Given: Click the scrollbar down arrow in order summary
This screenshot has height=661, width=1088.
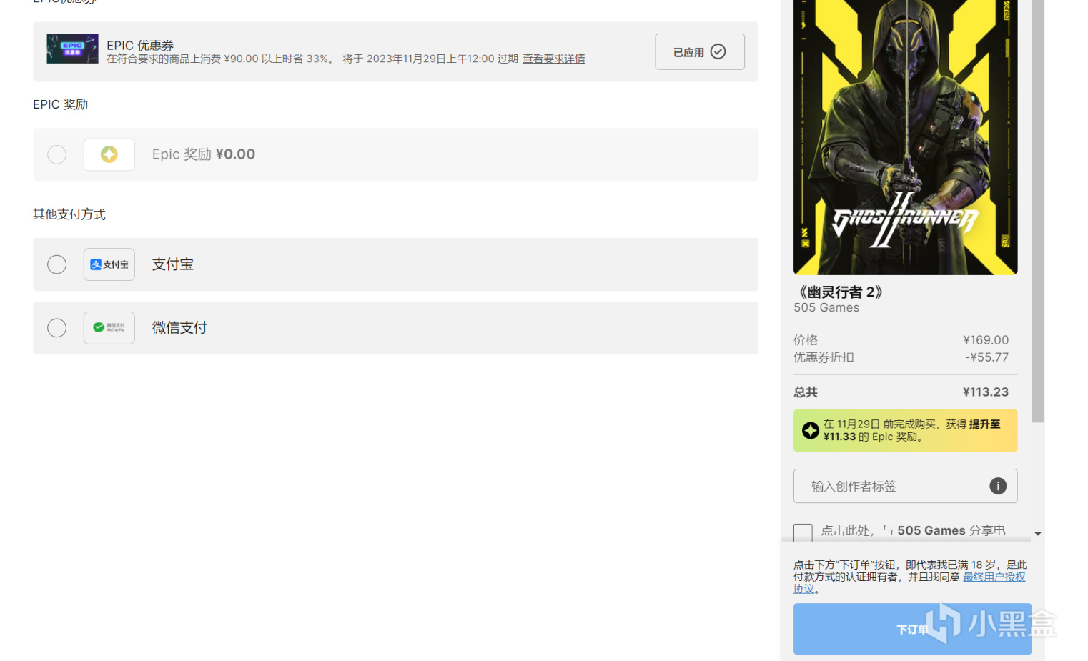Looking at the screenshot, I should (x=1038, y=534).
